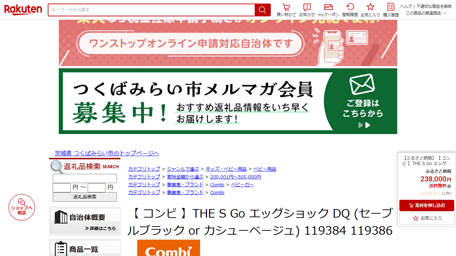Go to つくばみらい市のトップページへ link
456x256 pixels.
tap(107, 153)
